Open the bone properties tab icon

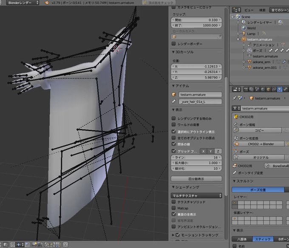[x=285, y=90]
